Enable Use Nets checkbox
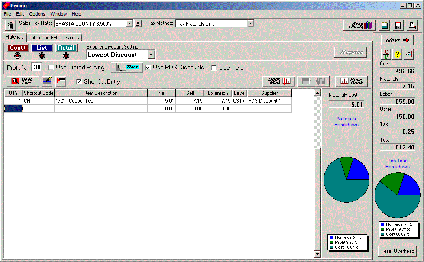Image resolution: width=424 pixels, height=262 pixels. click(214, 68)
